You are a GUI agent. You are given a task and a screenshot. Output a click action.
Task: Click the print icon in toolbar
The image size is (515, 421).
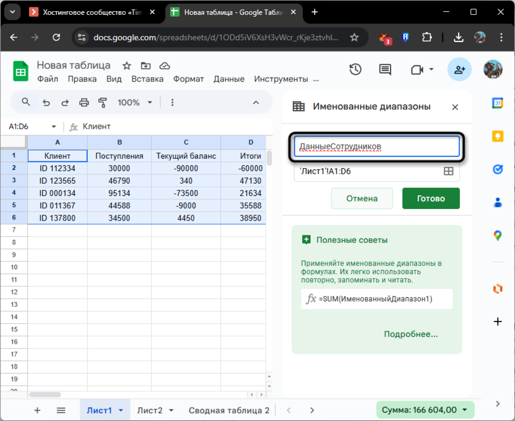(x=84, y=103)
